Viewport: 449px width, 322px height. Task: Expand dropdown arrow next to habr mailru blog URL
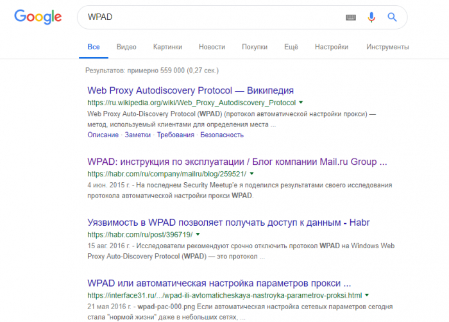click(x=251, y=173)
